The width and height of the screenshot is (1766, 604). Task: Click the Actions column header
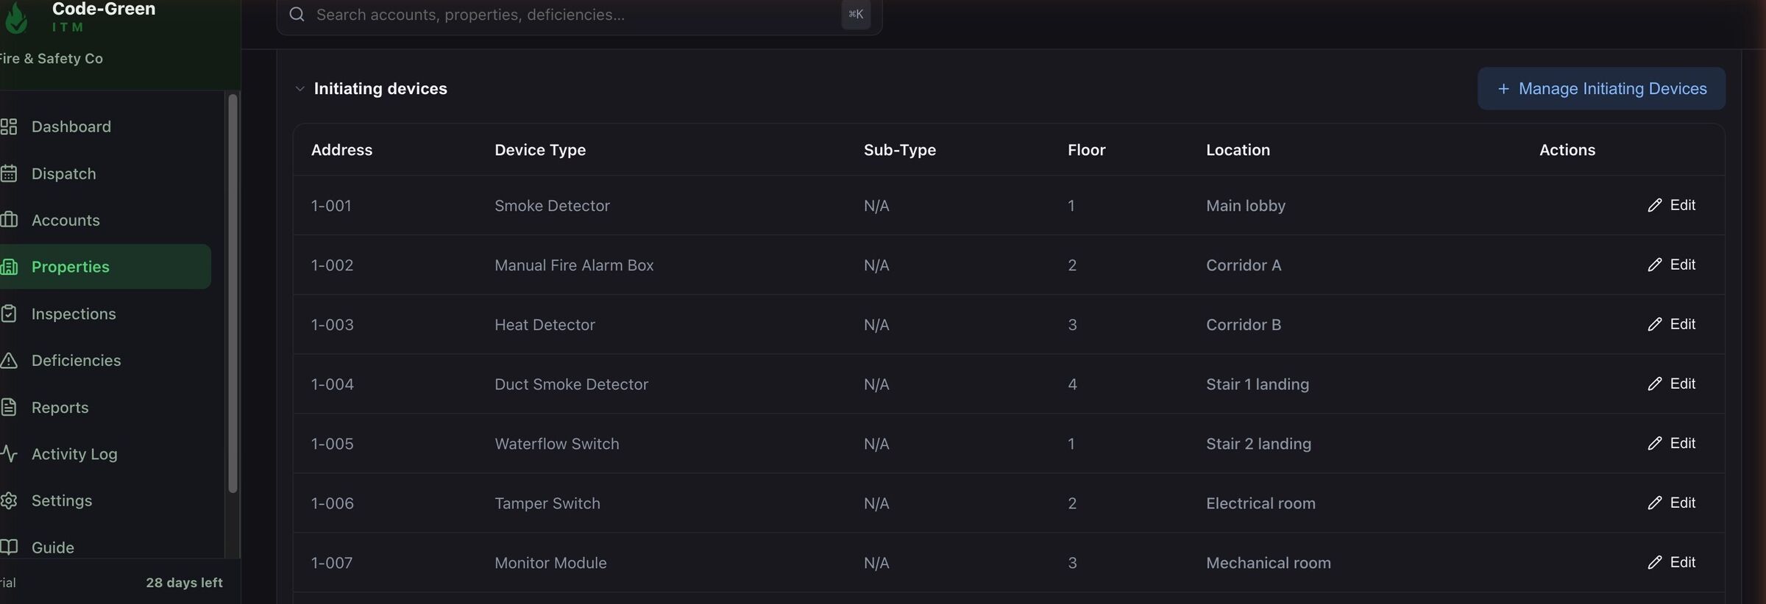click(x=1567, y=150)
